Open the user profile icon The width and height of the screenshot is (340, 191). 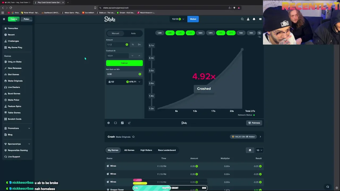coord(248,19)
